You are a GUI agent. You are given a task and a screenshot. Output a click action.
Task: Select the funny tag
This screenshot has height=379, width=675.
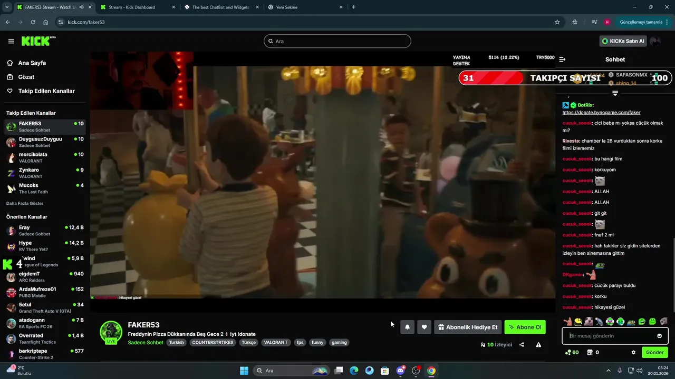coord(317,343)
